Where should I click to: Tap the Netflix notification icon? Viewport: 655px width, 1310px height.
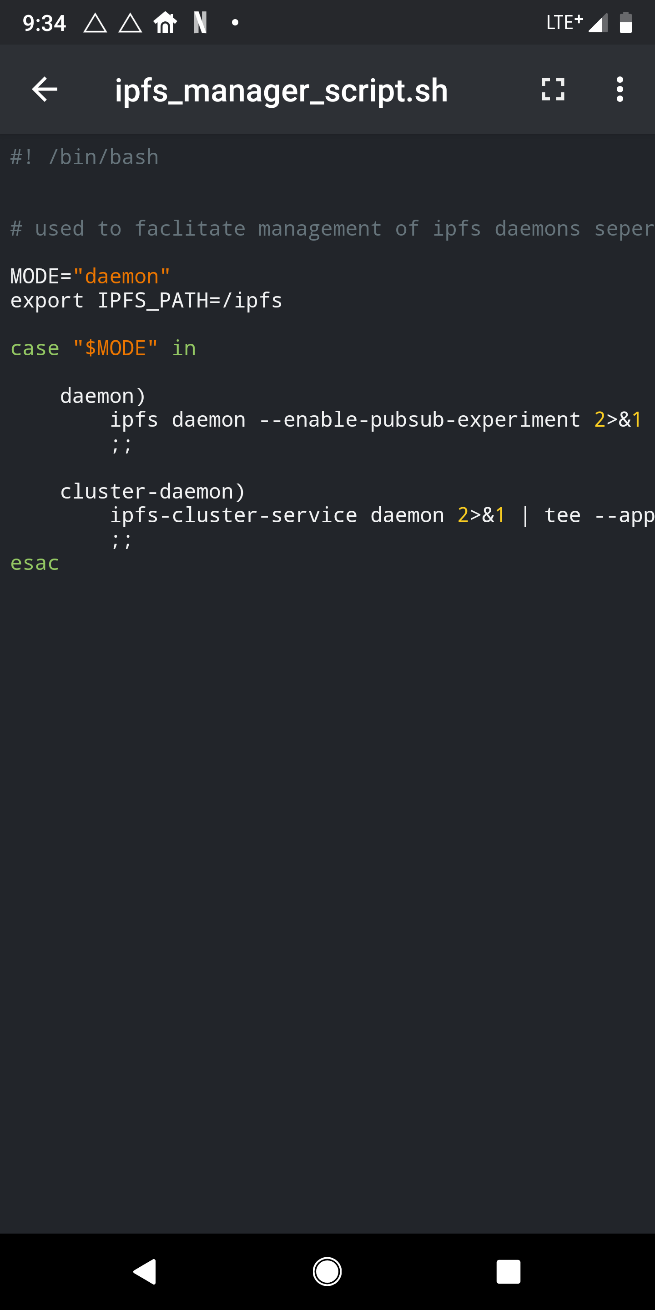coord(200,22)
